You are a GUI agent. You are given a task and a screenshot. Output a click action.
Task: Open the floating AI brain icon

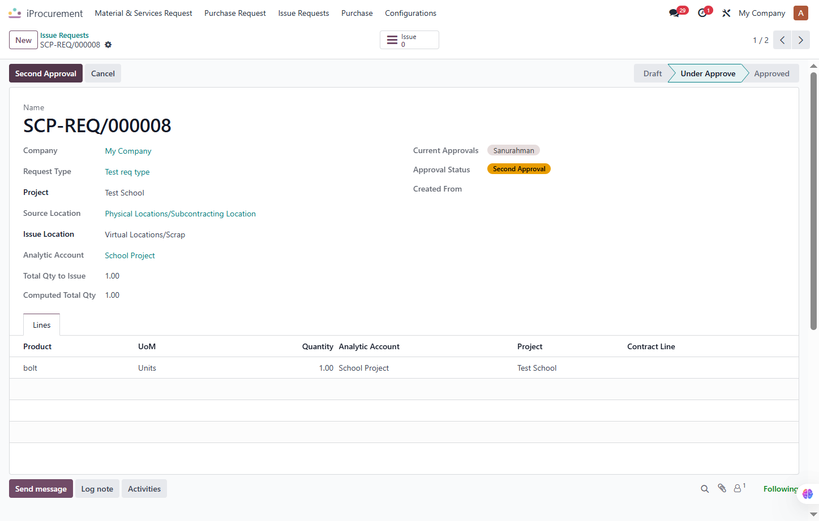[x=808, y=494]
